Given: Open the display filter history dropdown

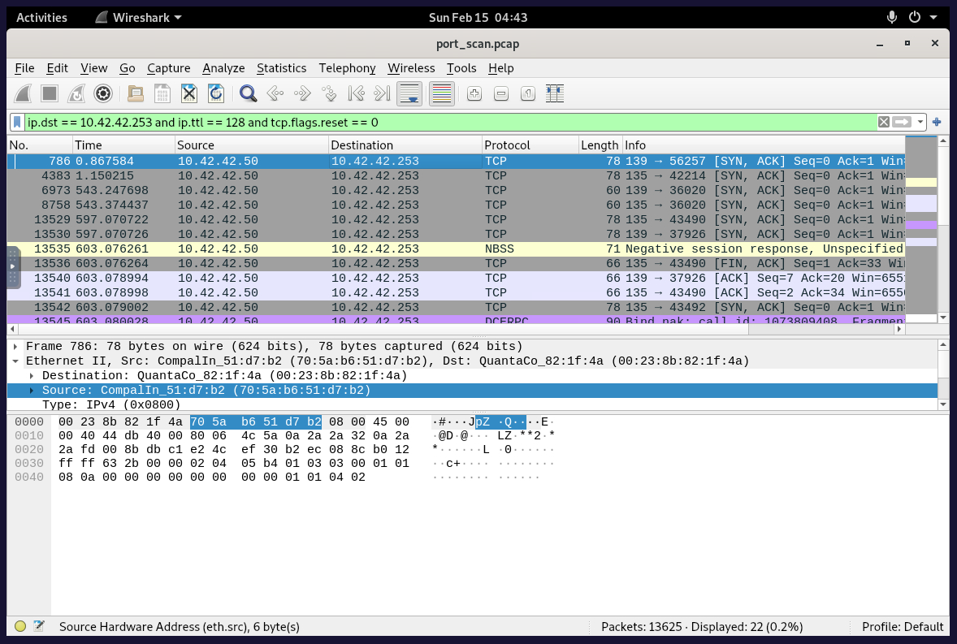Looking at the screenshot, I should pos(920,122).
